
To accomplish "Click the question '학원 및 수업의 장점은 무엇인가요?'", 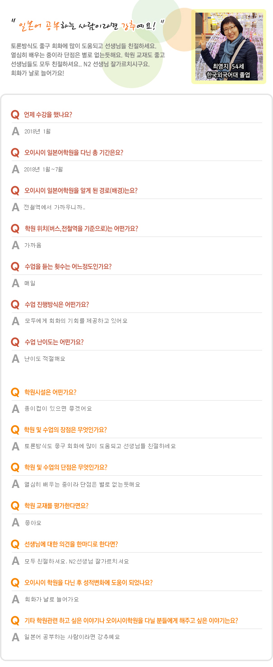I will [x=65, y=430].
